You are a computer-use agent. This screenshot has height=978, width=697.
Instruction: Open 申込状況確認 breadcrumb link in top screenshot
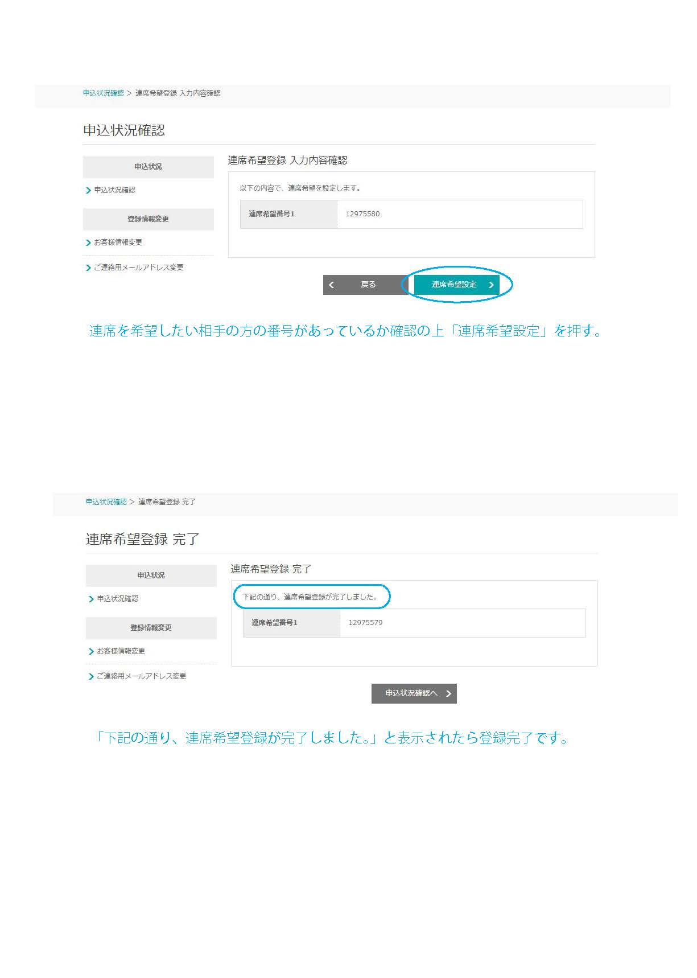(x=103, y=93)
